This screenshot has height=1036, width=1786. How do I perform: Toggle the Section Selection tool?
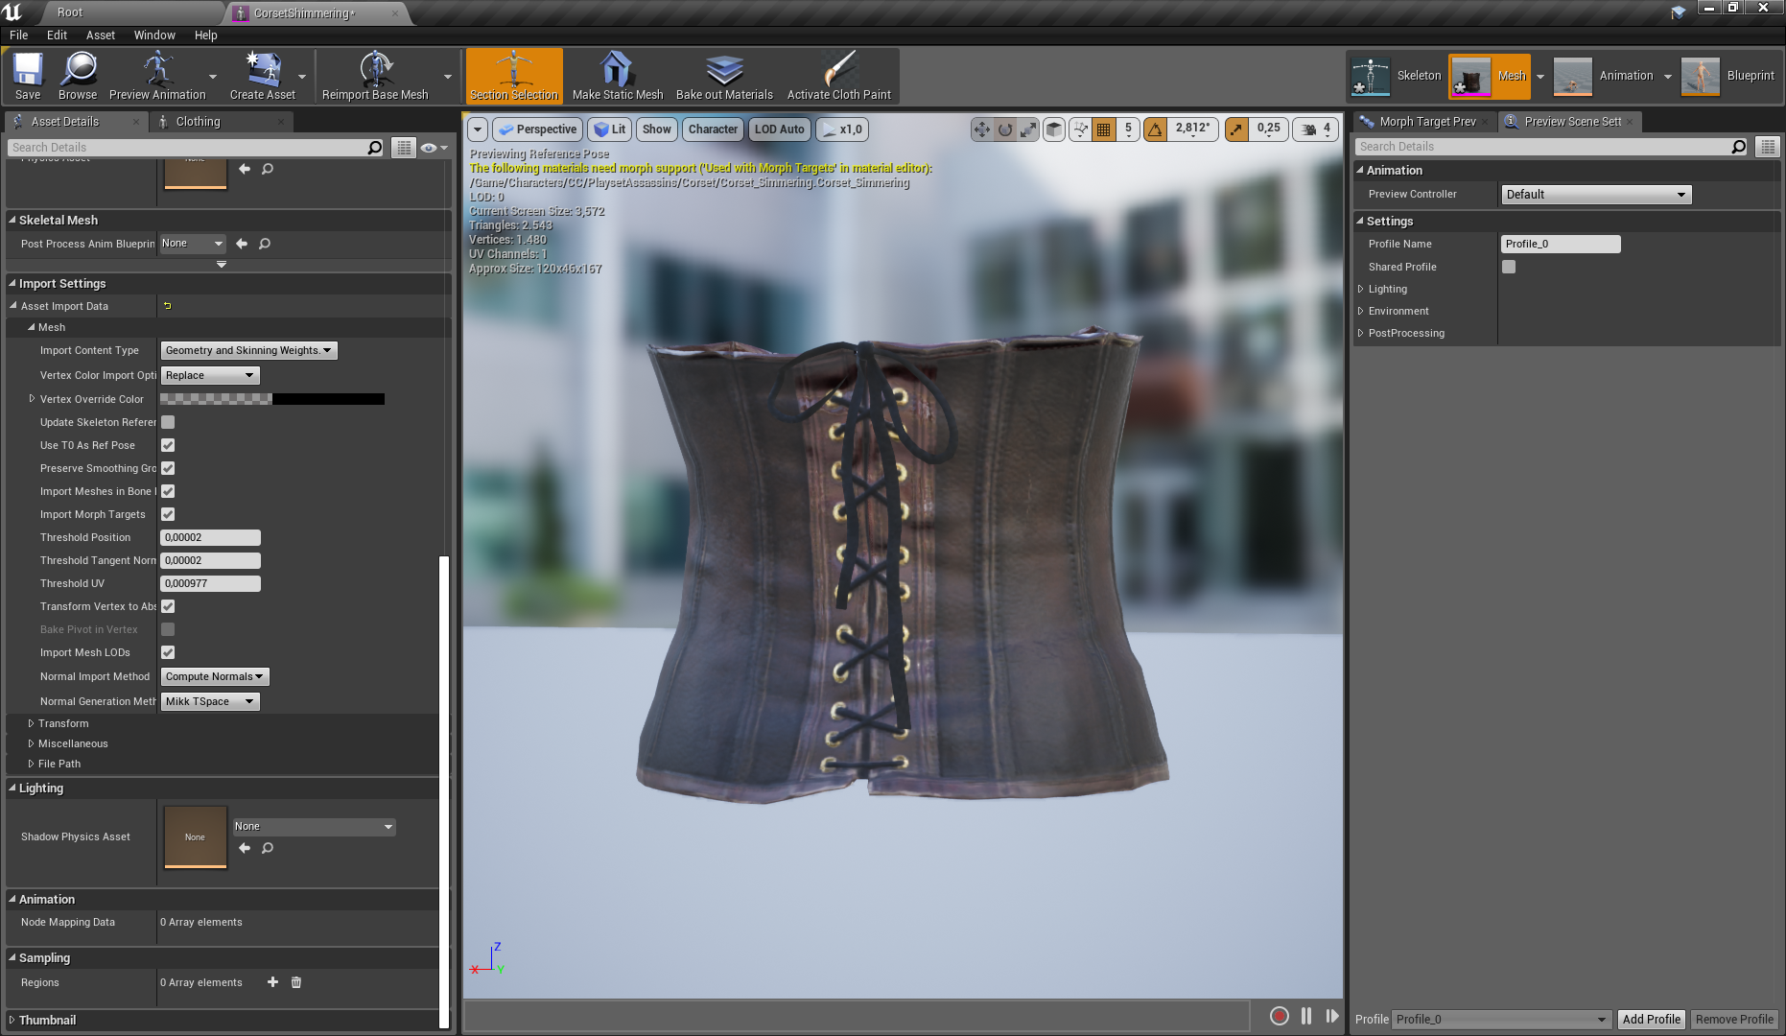tap(514, 75)
